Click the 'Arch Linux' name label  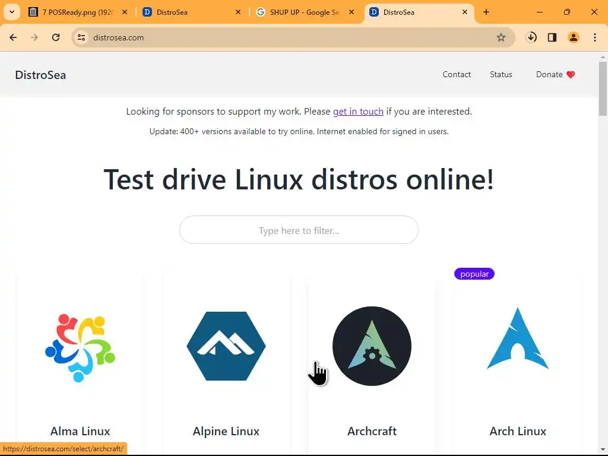(518, 431)
